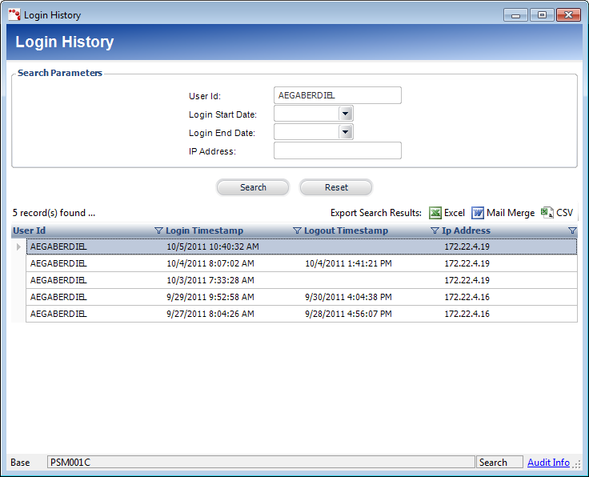Image resolution: width=589 pixels, height=477 pixels.
Task: Click the Search button
Action: (253, 187)
